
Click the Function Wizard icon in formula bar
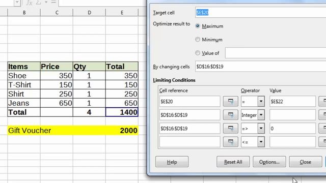(x=29, y=3)
